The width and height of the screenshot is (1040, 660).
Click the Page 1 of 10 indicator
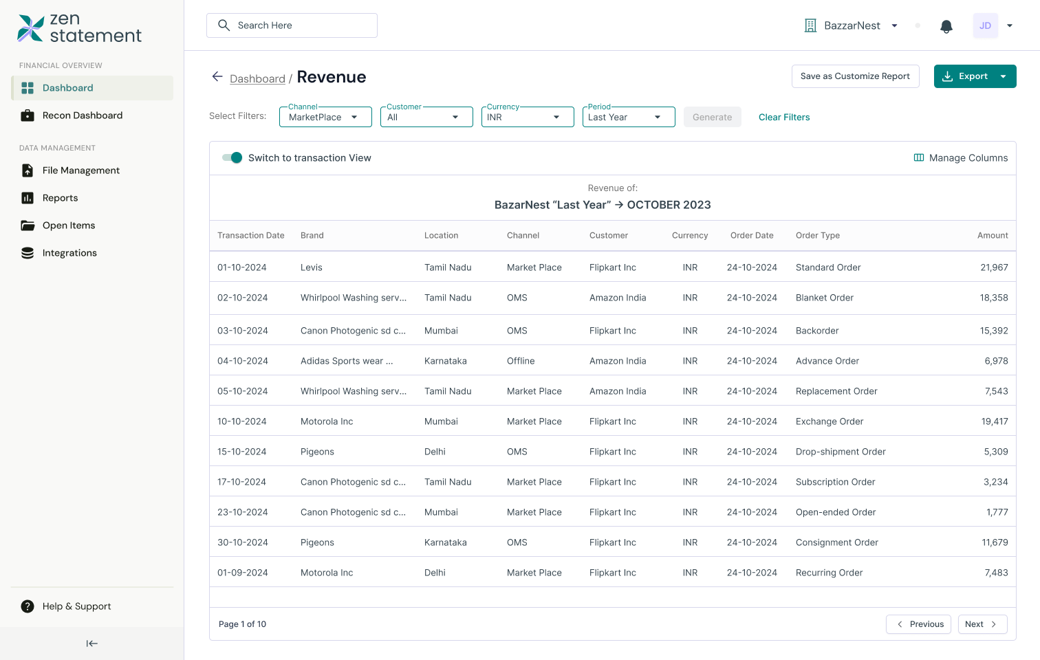tap(242, 624)
